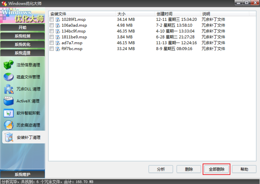Screen dimensions: 260x184
Task: Open 磁盘文件管理 disk pie icon
Action: click(9, 77)
